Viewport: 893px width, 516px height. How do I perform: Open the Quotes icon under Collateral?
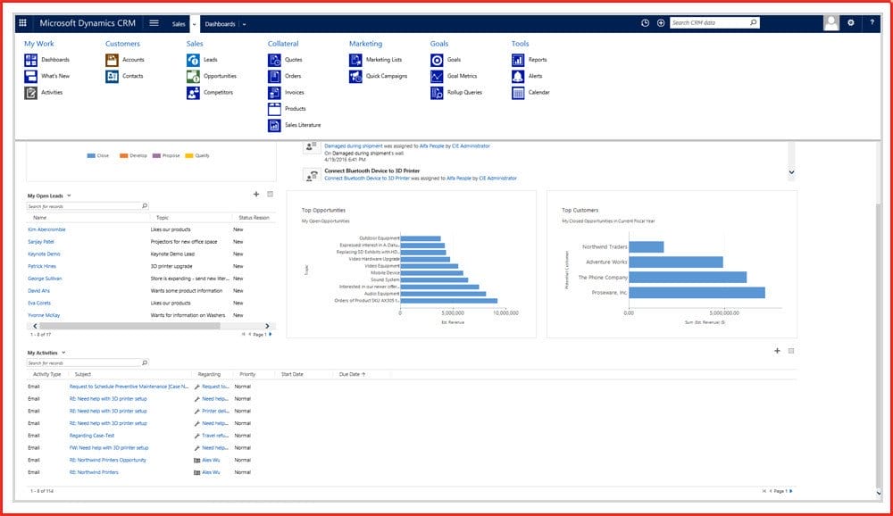[x=275, y=60]
